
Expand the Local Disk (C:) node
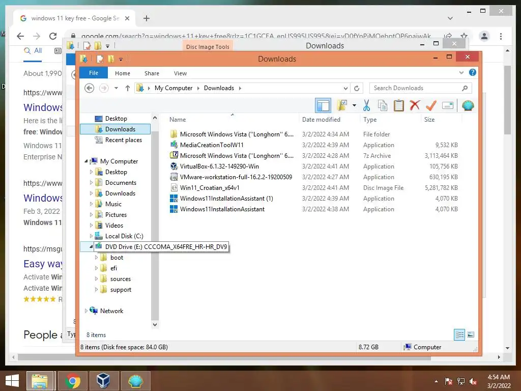pos(91,236)
